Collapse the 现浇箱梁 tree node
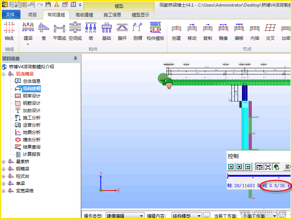The width and height of the screenshot is (292, 219). pos(3,74)
